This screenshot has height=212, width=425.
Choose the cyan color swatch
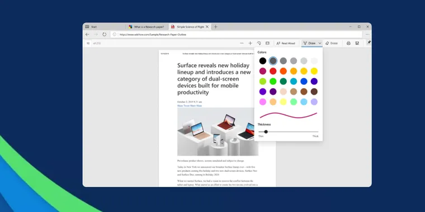point(294,81)
